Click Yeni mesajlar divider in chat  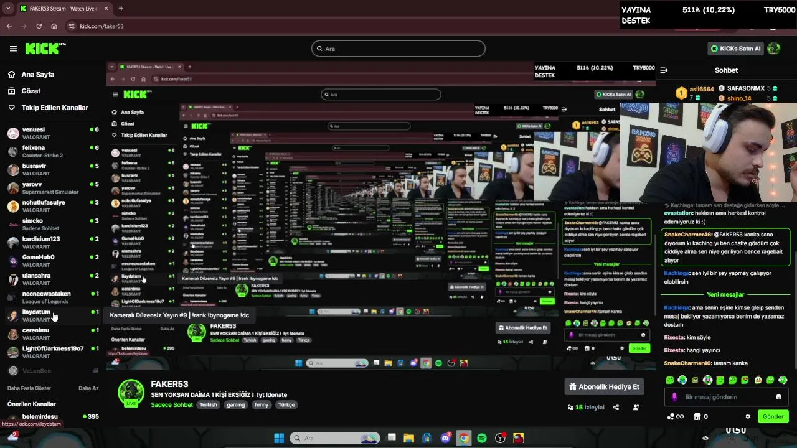[x=725, y=294]
